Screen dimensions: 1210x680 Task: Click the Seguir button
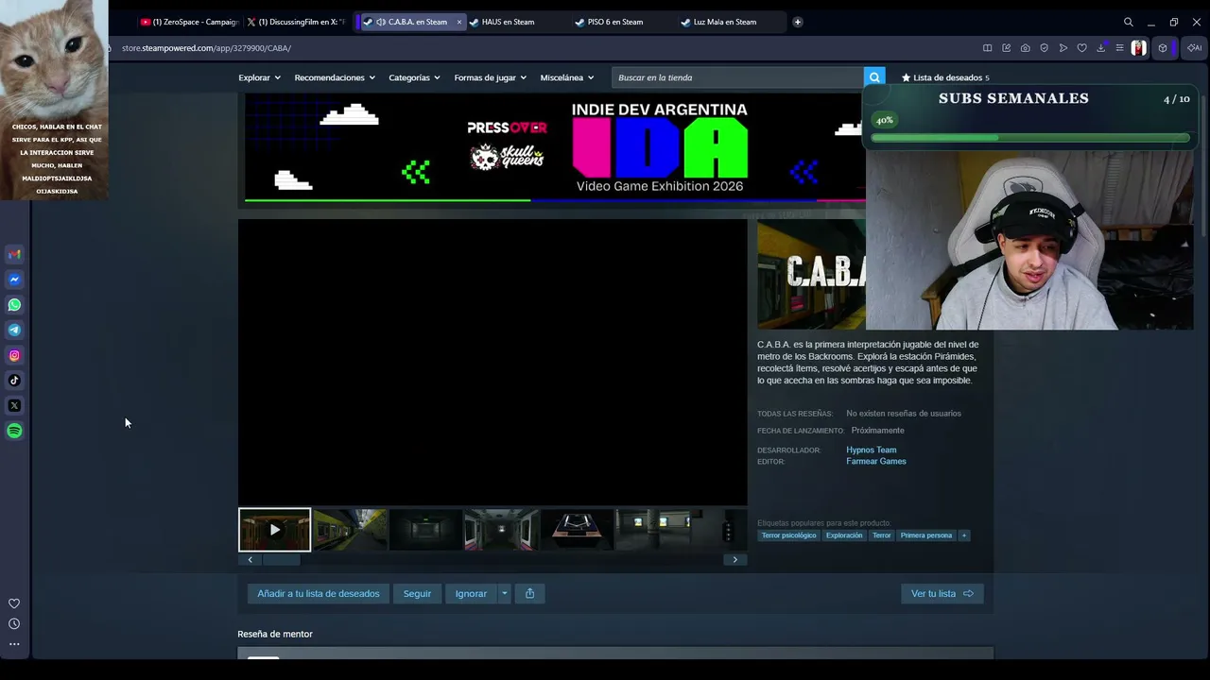pos(417,593)
